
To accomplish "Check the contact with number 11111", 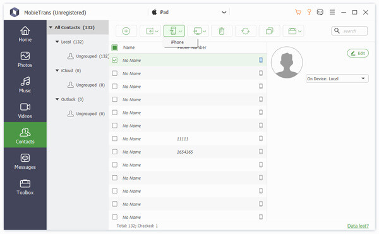I will (115, 139).
